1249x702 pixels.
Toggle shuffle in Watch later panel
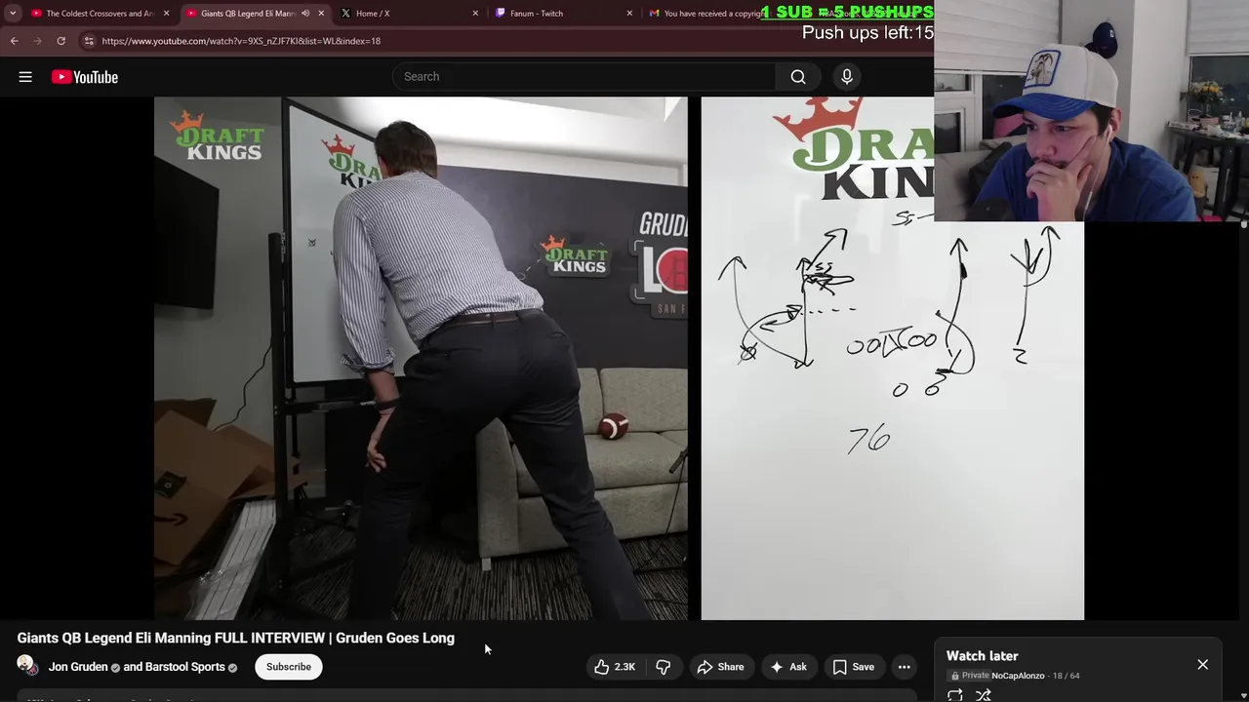[x=984, y=695]
